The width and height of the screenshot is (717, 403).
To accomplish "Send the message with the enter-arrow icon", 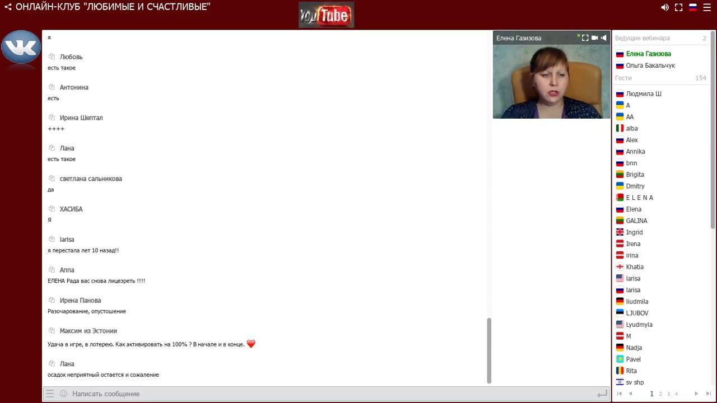I will (x=602, y=394).
